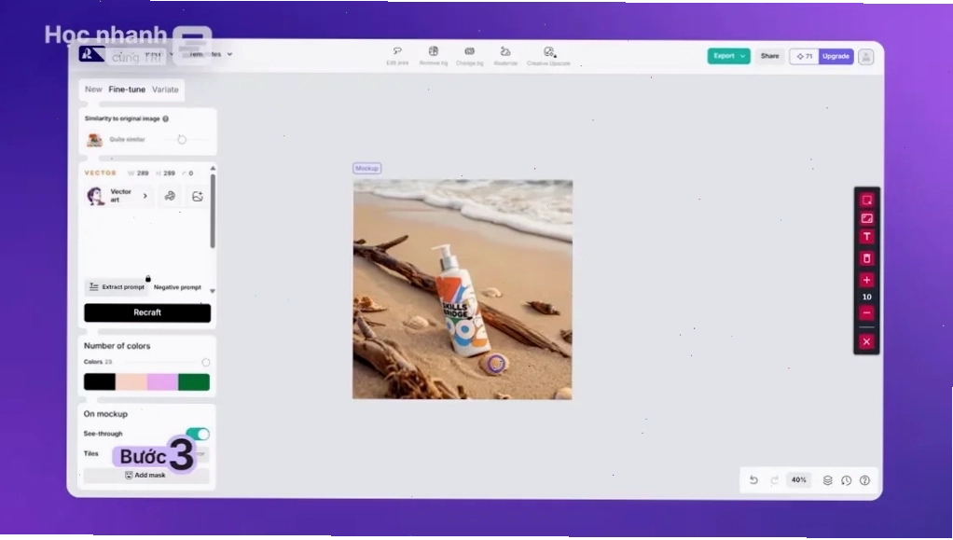The height and width of the screenshot is (540, 953).
Task: Click the help question mark in bottom bar
Action: pos(864,480)
